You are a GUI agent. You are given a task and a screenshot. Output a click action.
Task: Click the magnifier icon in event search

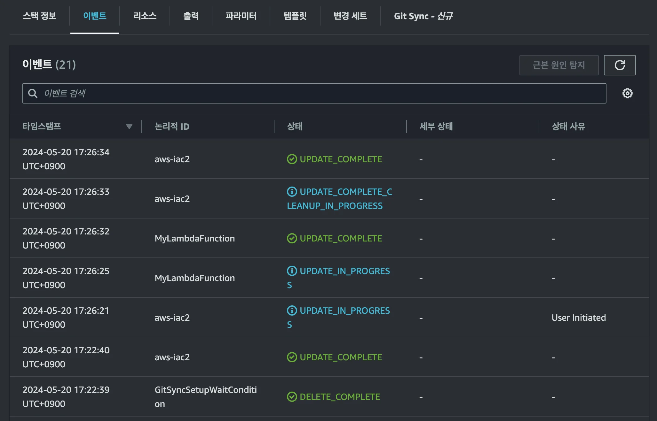pos(34,93)
